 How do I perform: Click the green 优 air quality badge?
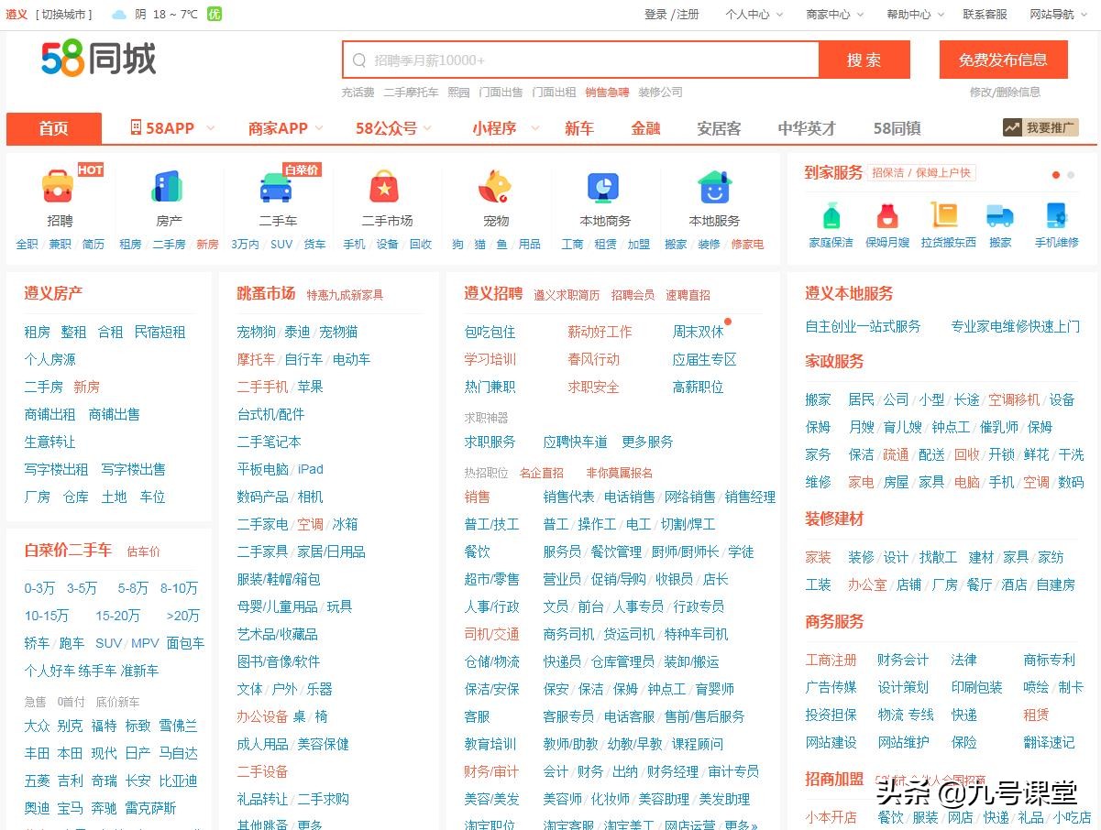click(214, 15)
